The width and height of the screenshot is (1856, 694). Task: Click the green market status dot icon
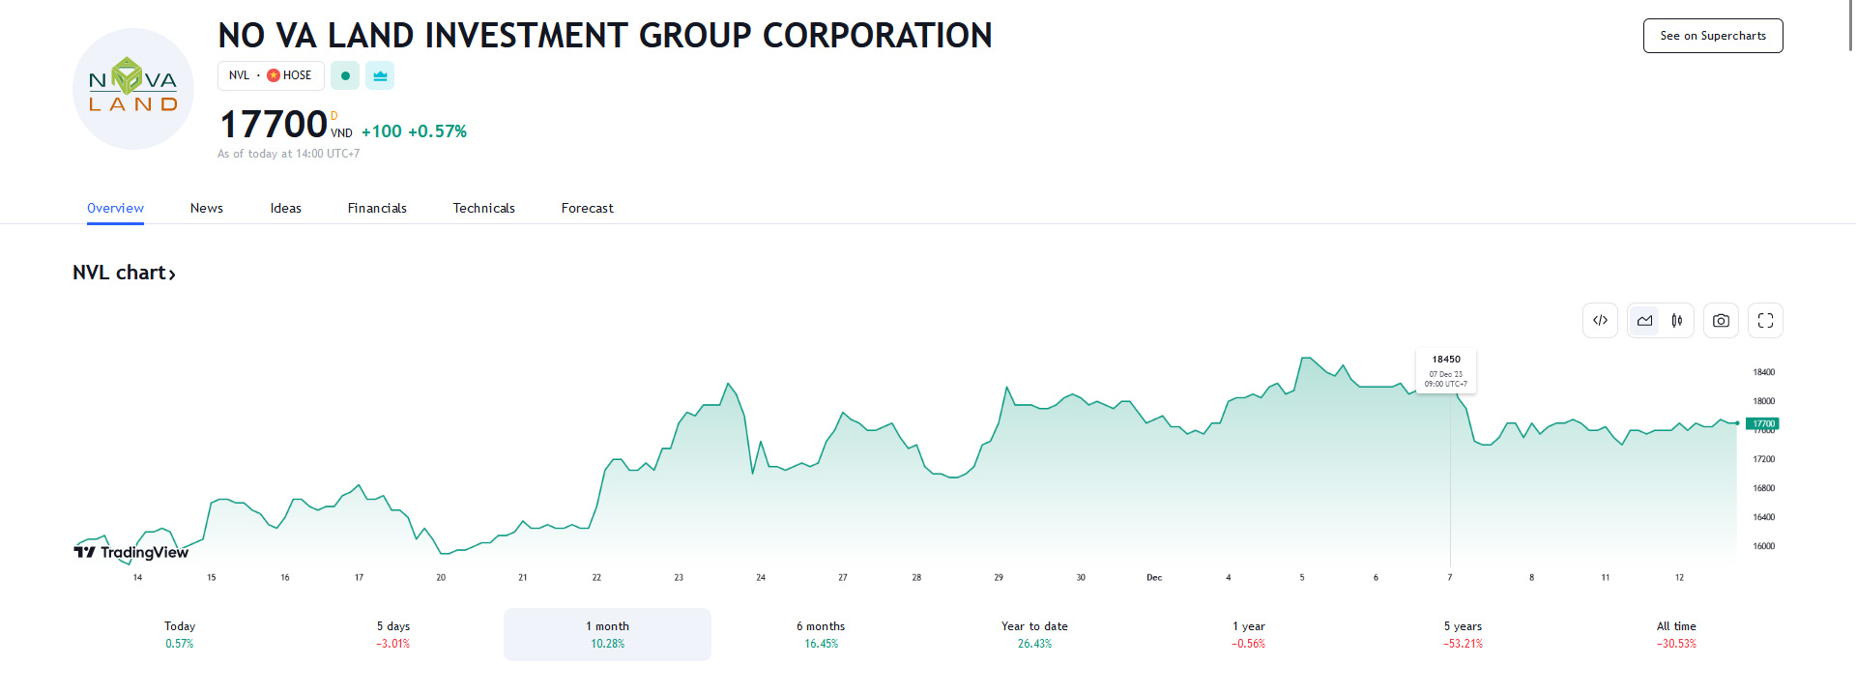coord(345,75)
